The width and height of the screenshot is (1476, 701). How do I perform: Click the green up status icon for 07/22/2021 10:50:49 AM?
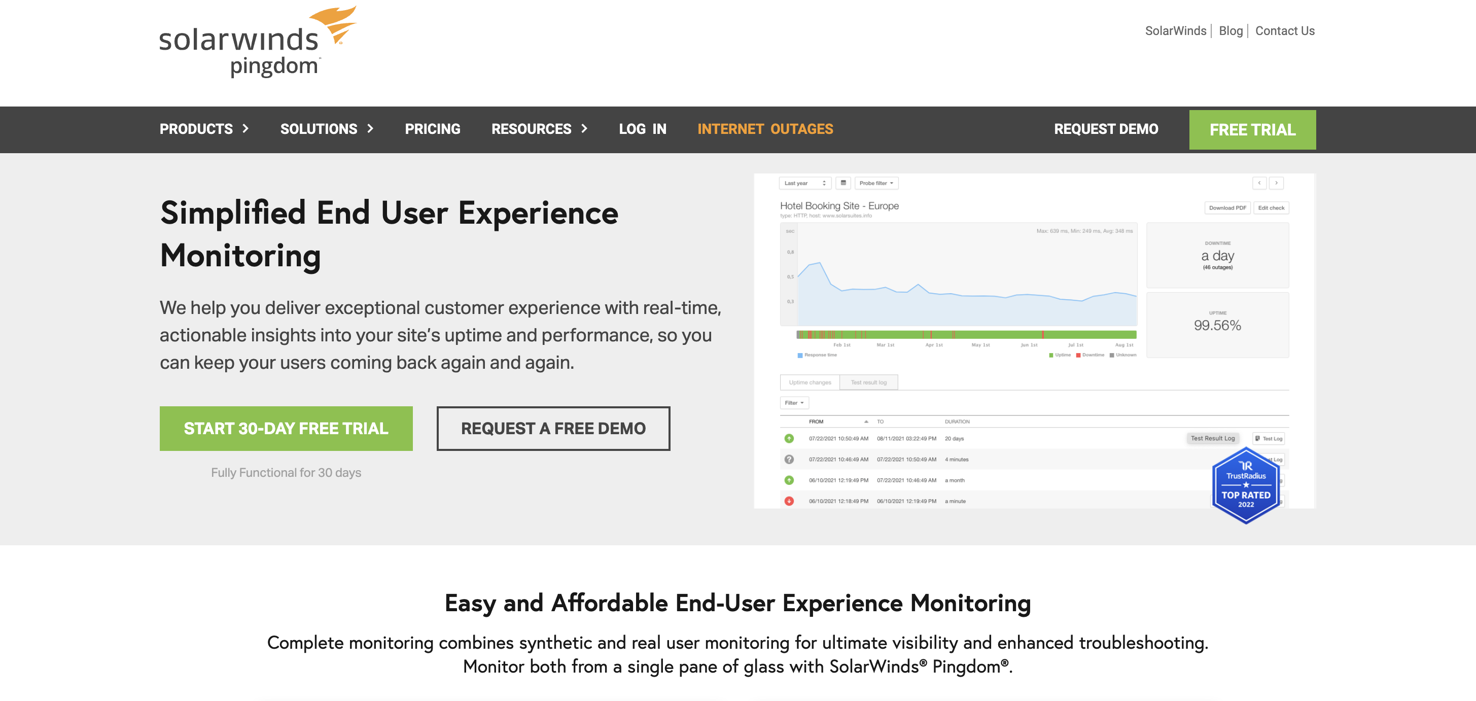[788, 438]
